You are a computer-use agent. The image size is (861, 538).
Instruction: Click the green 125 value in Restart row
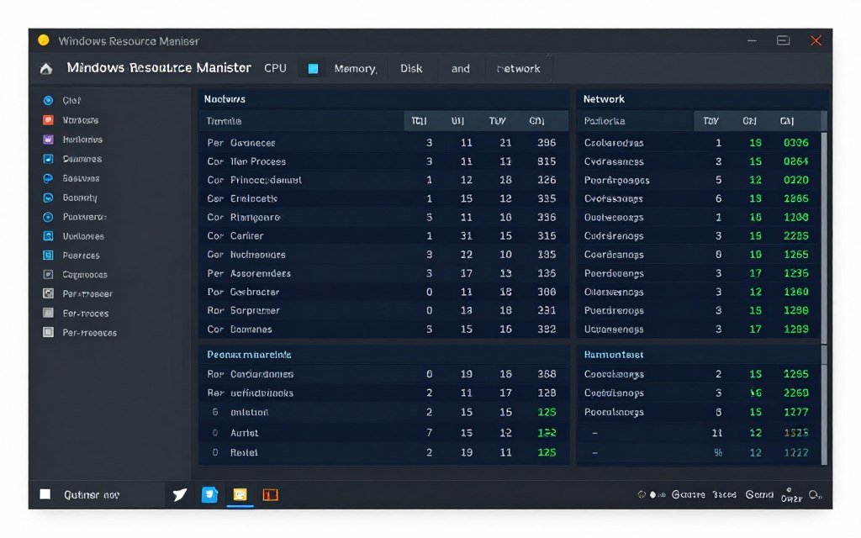point(546,452)
